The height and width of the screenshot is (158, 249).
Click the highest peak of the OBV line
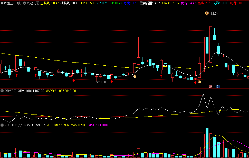[203, 94]
